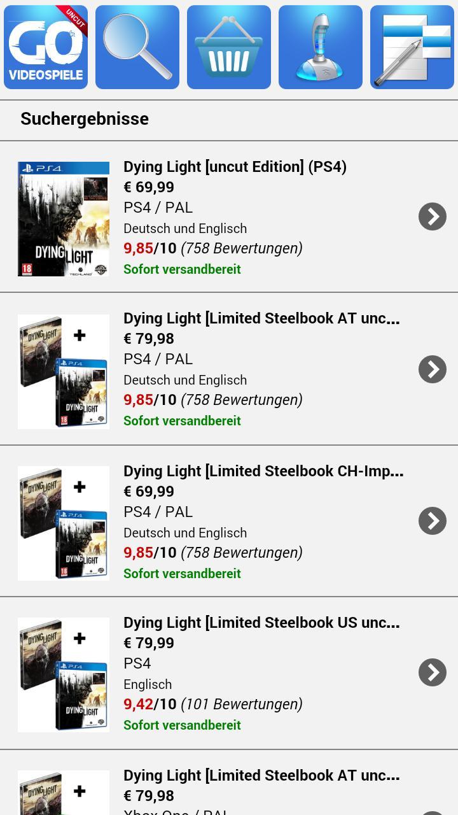View the Dying Light PS4 cover thumbnail

63,218
